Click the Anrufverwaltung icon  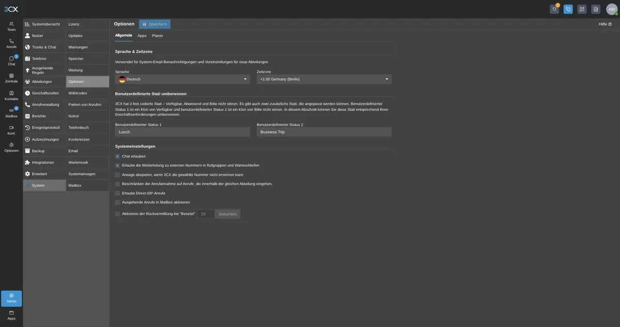27,104
